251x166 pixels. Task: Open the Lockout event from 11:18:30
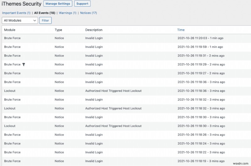pyautogui.click(x=10, y=126)
